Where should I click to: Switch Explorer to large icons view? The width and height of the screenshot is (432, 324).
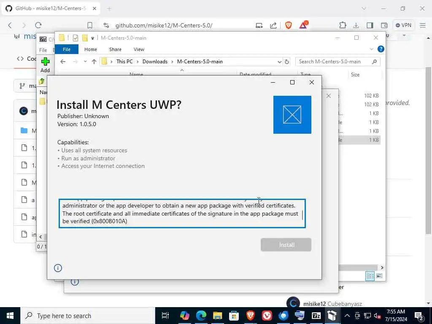379,276
